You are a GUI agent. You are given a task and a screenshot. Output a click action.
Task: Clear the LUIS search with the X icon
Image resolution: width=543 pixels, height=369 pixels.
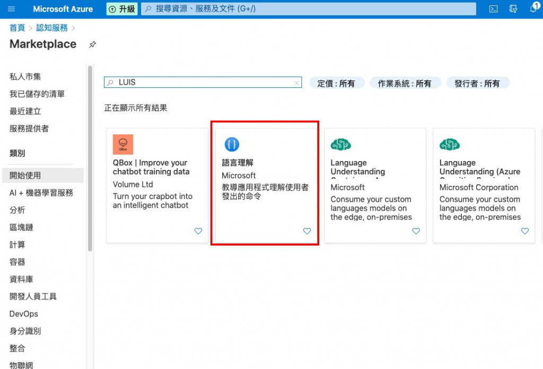coord(296,83)
